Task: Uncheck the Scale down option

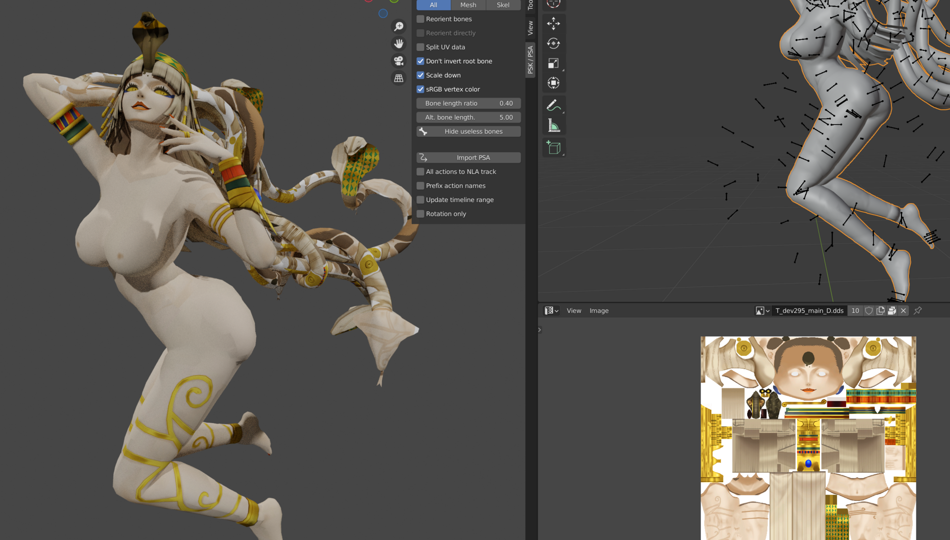Action: click(x=421, y=75)
